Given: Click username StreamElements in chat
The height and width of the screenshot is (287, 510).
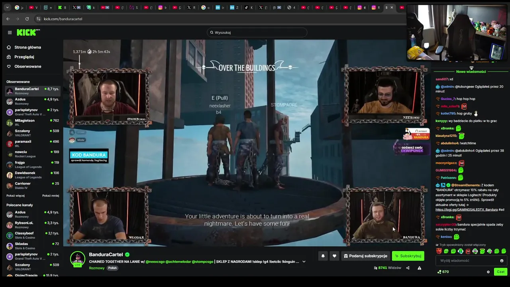Looking at the screenshot, I should (466, 185).
